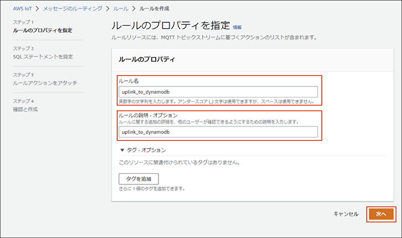Focus the ルール名 input field
This screenshot has height=238, width=402.
point(218,92)
